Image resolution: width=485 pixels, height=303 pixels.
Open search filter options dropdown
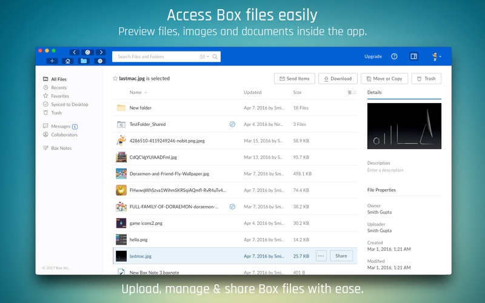[204, 56]
